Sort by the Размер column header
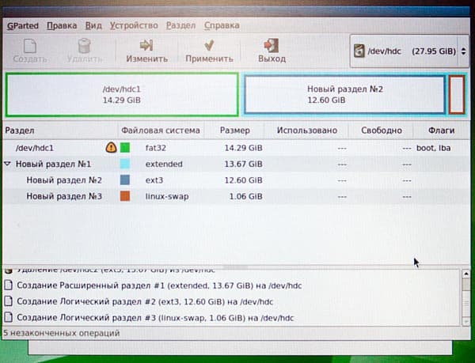Viewport: 475px width, 363px height. pos(235,130)
